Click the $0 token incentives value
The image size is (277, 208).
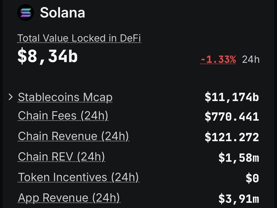[252, 178]
